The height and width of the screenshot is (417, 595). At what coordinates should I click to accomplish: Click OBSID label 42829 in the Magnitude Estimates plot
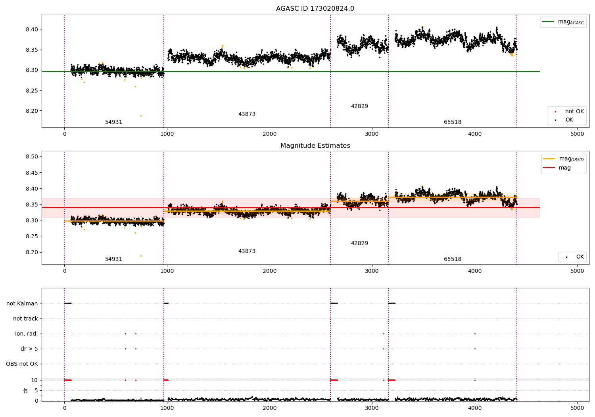click(359, 243)
